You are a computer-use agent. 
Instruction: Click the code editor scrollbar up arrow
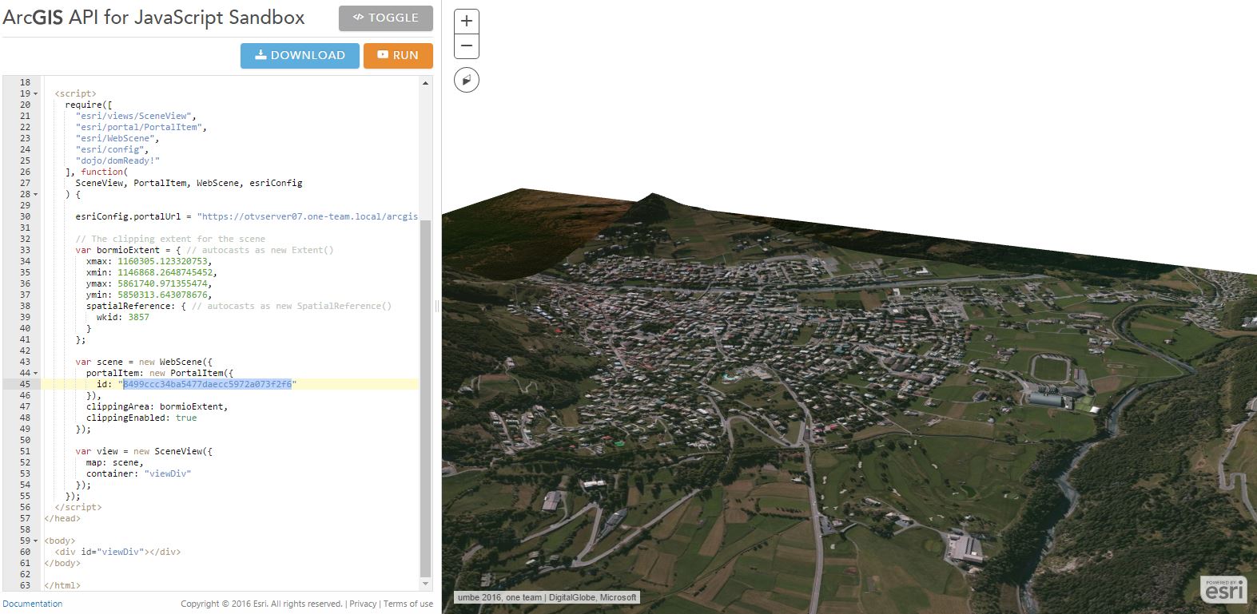(425, 83)
